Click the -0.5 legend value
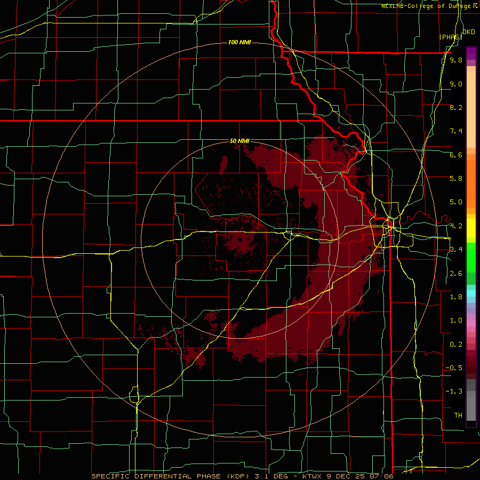The image size is (480, 480). (454, 367)
